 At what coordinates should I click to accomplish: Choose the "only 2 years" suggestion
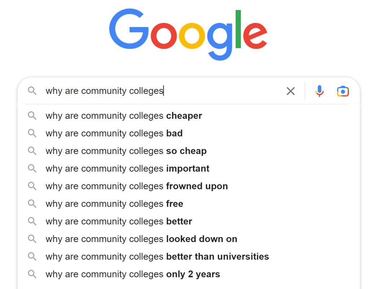[133, 275]
